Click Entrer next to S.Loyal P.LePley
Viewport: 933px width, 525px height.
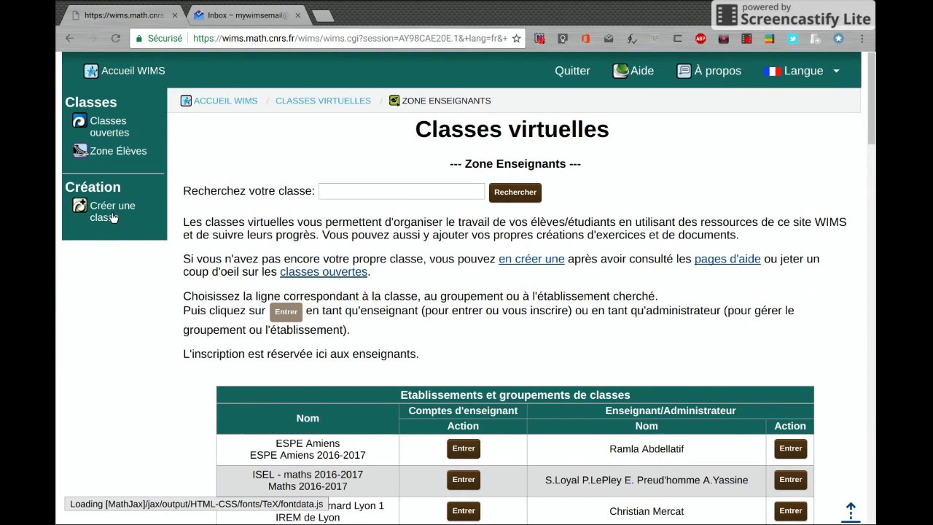pos(790,480)
